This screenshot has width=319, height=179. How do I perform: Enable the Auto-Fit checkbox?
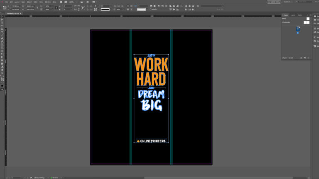[x=151, y=9]
